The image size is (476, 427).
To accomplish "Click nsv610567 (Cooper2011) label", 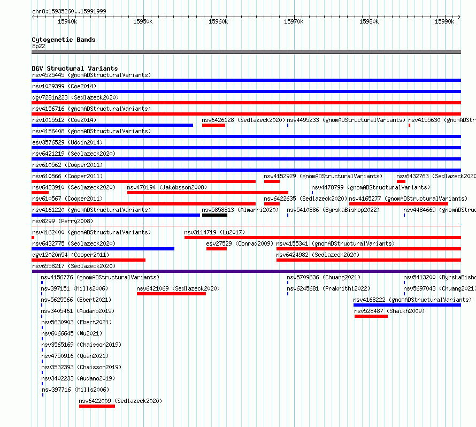I will pyautogui.click(x=67, y=199).
